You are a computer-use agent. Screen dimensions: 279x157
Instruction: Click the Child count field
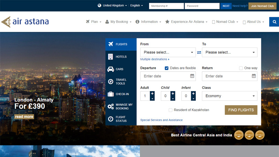(166, 96)
